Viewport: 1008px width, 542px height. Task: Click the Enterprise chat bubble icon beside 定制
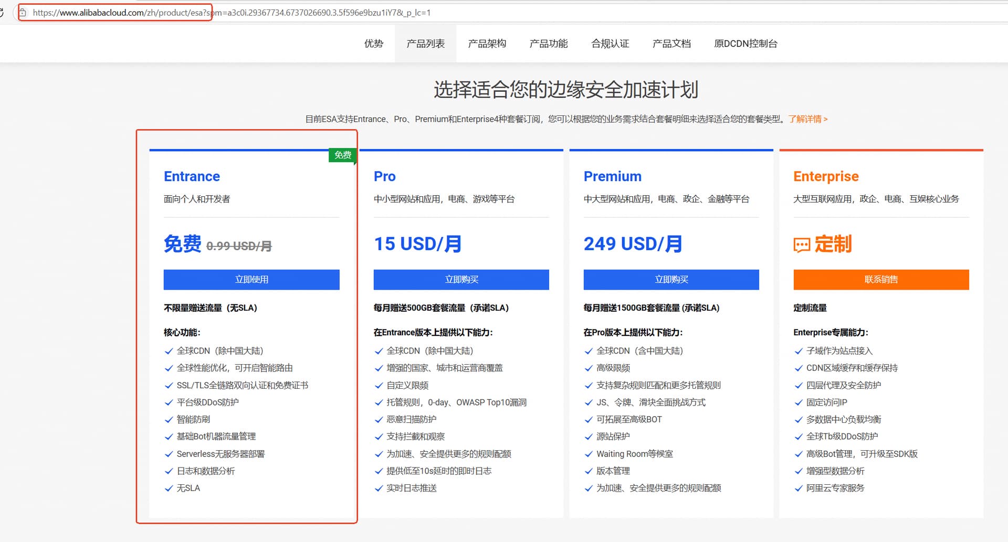(x=802, y=245)
